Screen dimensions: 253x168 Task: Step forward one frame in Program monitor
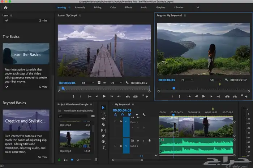pos(211,96)
